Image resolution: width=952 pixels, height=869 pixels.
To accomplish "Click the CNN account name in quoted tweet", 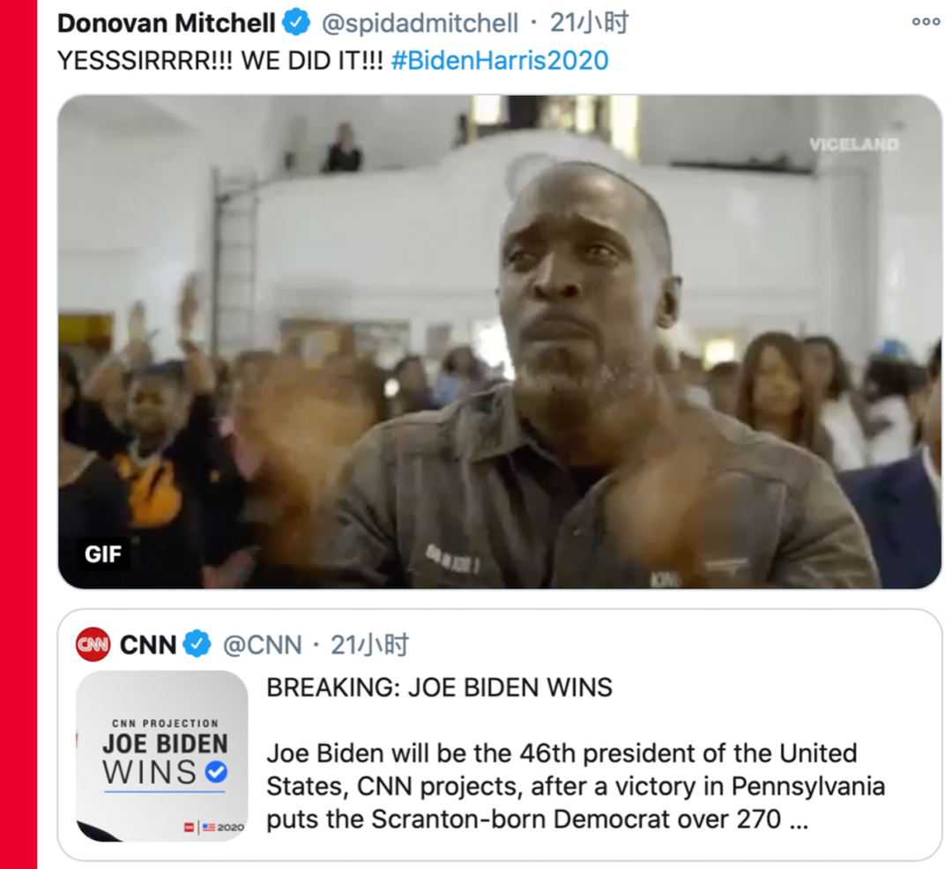I will [148, 644].
